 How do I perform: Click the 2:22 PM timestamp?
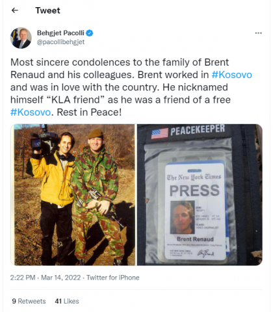(23, 278)
